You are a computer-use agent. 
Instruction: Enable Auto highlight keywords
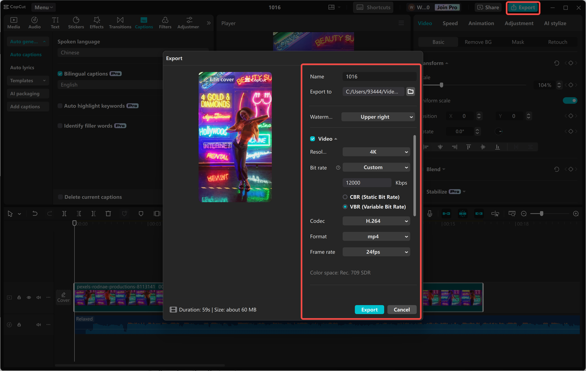60,105
